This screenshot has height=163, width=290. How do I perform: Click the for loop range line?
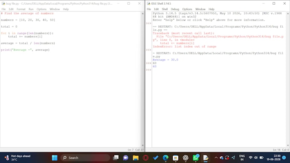(27, 33)
